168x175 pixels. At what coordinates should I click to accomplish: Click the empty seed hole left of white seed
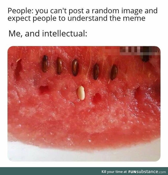click(x=44, y=89)
